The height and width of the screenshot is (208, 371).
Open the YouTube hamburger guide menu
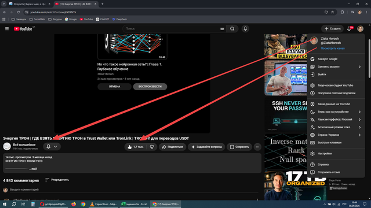7,29
